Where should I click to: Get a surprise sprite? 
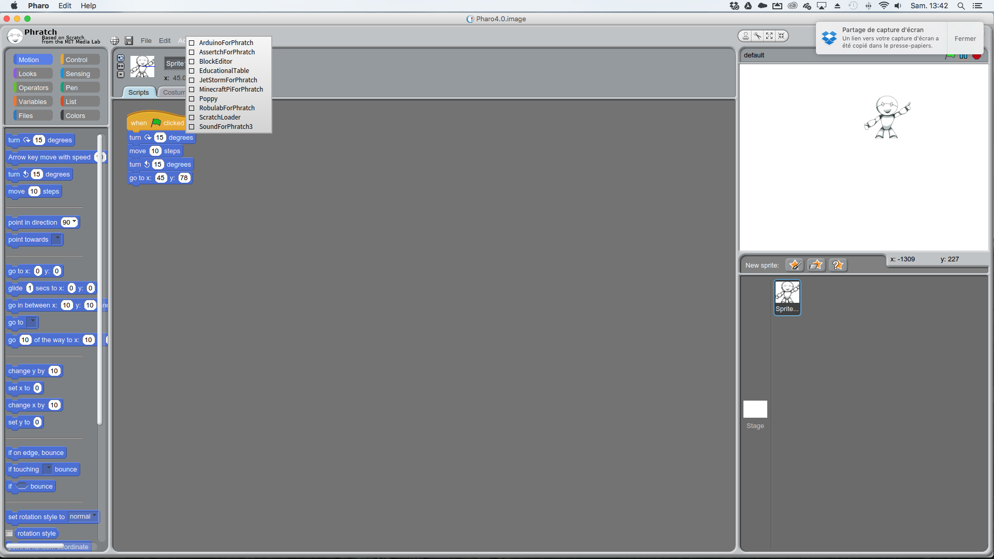click(x=838, y=265)
